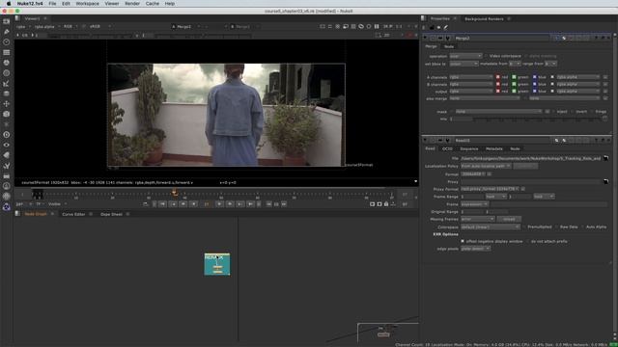The height and width of the screenshot is (347, 618).
Task: Play forward in the viewer timeline
Action: tap(219, 204)
